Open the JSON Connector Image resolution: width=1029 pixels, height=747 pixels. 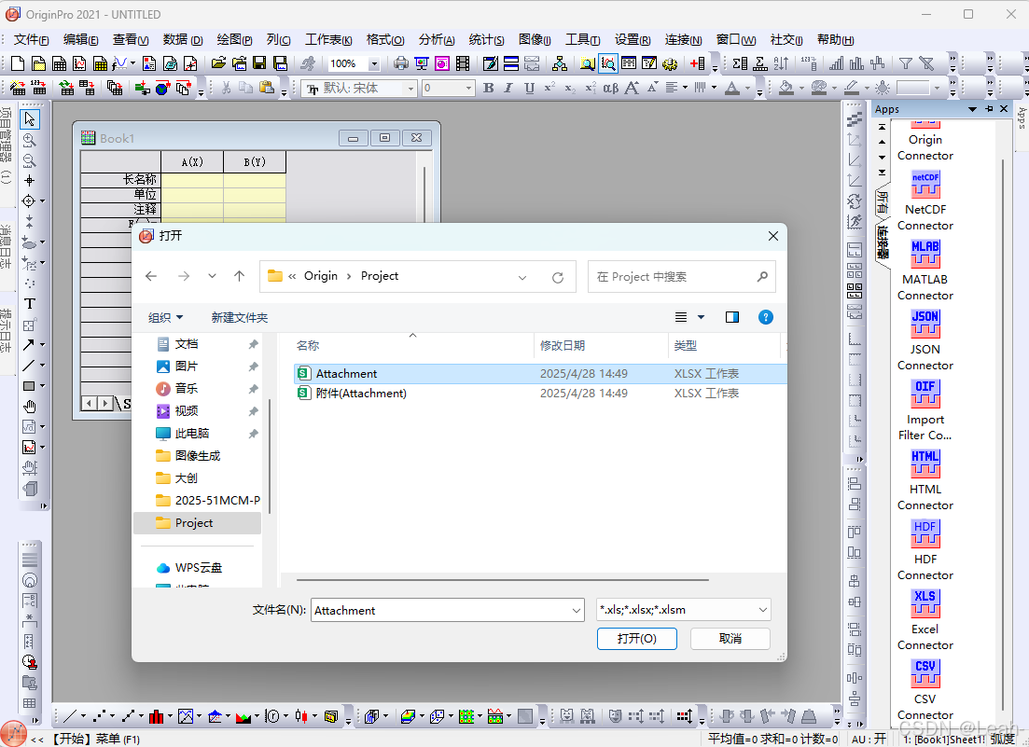925,324
